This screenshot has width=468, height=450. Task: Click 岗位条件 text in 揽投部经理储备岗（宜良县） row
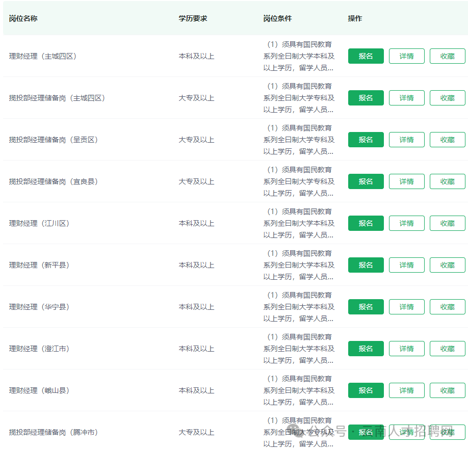pos(299,181)
